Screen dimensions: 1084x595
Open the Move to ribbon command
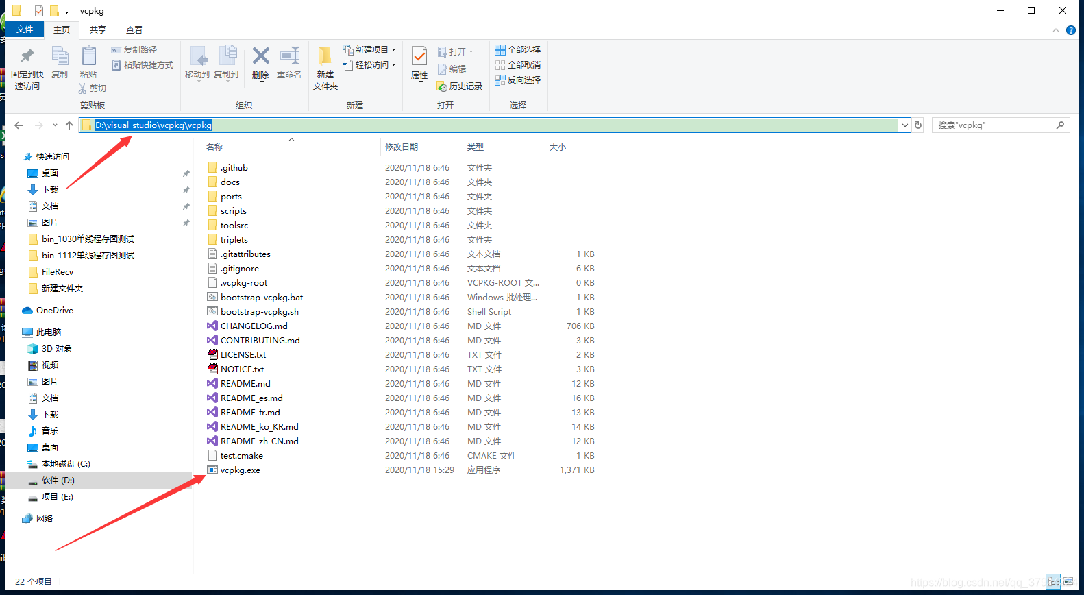197,63
